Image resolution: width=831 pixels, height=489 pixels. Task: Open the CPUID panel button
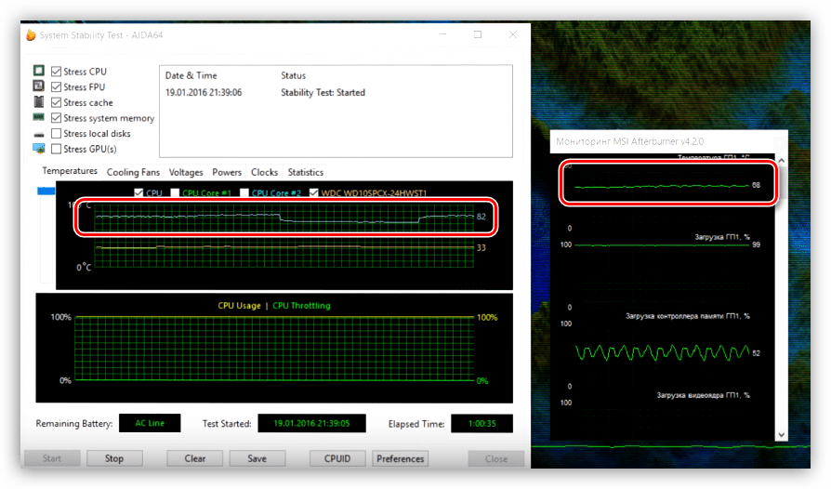(x=336, y=458)
